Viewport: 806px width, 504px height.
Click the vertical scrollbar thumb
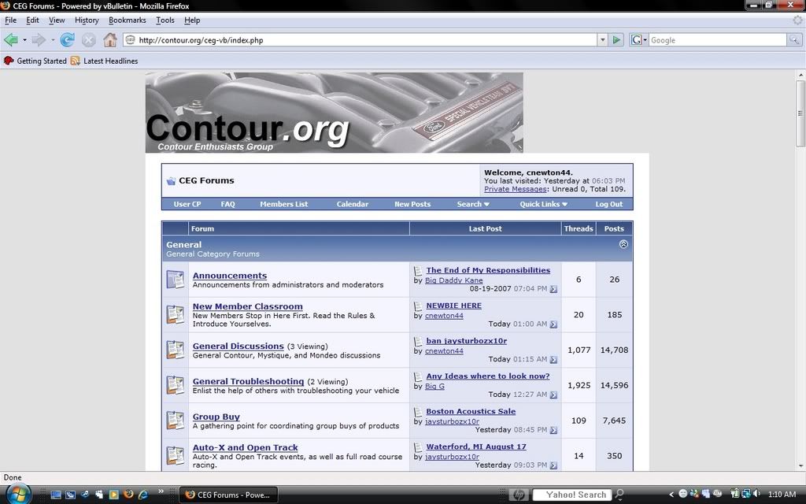pyautogui.click(x=800, y=113)
